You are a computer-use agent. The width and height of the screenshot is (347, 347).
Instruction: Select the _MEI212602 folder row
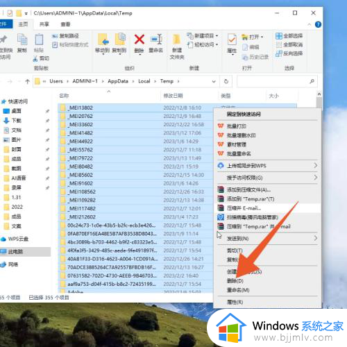pyautogui.click(x=135, y=217)
